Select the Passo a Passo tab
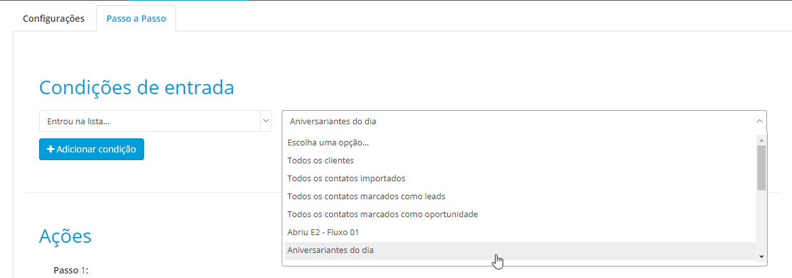792x278 pixels. (136, 19)
